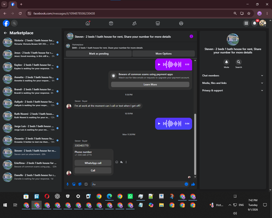Click the waveform of the 0:04 voice message
The image size is (272, 218).
pos(172,124)
